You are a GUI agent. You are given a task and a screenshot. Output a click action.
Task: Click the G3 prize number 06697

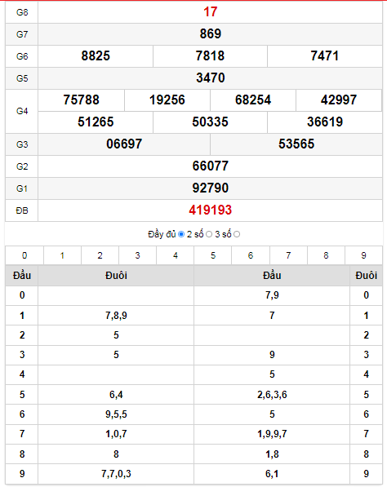[x=124, y=144]
